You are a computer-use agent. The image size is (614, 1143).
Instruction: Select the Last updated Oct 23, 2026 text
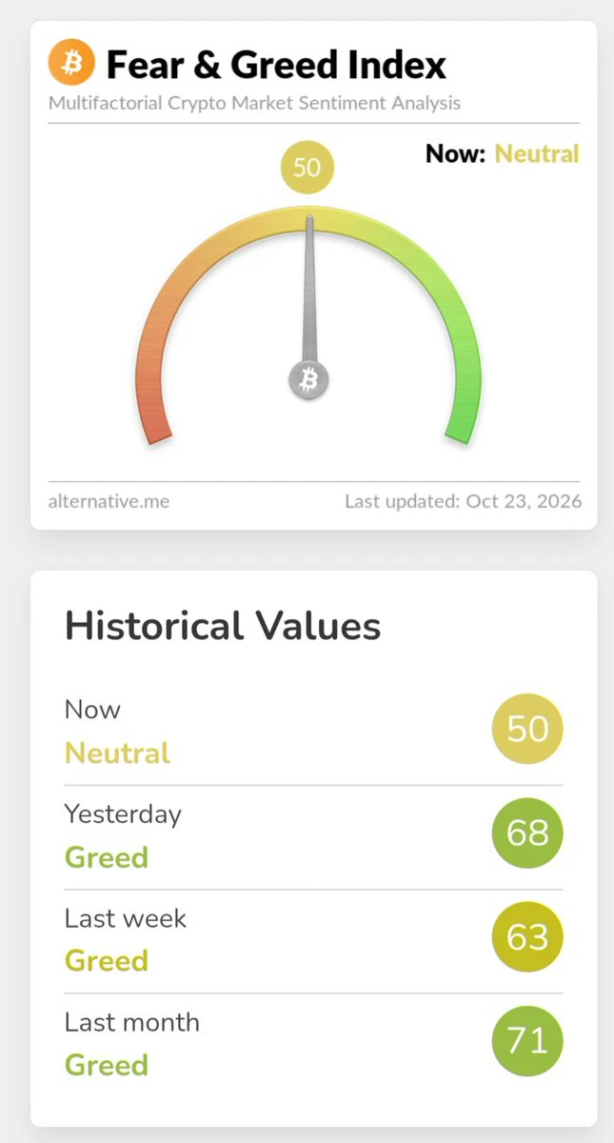pos(464,501)
